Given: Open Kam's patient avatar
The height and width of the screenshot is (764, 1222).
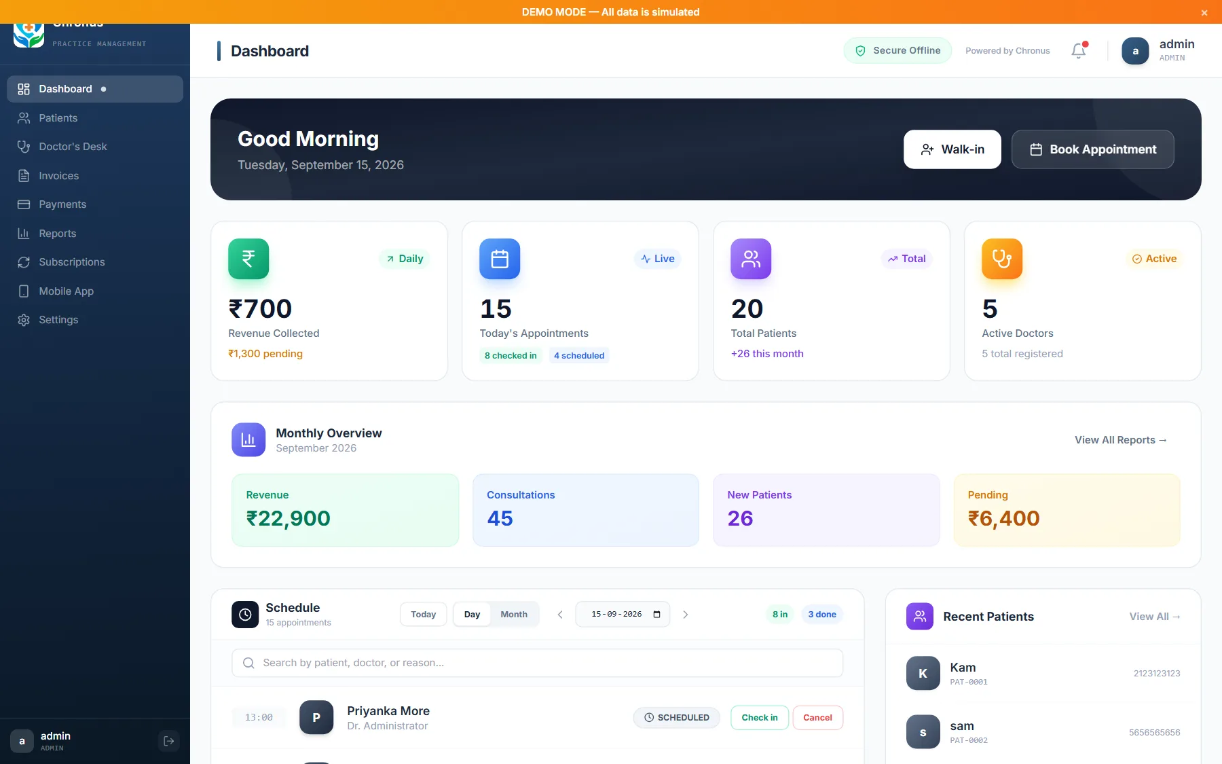Looking at the screenshot, I should click(x=923, y=674).
